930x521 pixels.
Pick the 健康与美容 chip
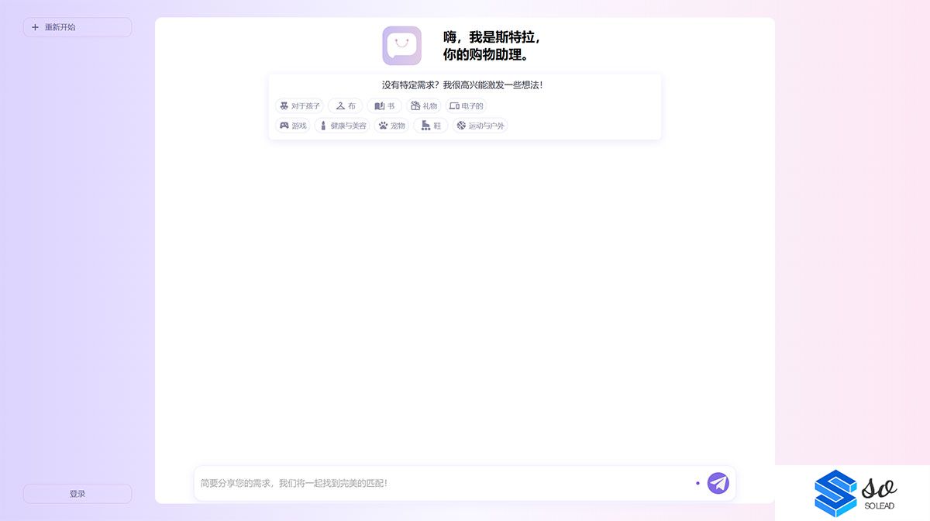(x=342, y=126)
